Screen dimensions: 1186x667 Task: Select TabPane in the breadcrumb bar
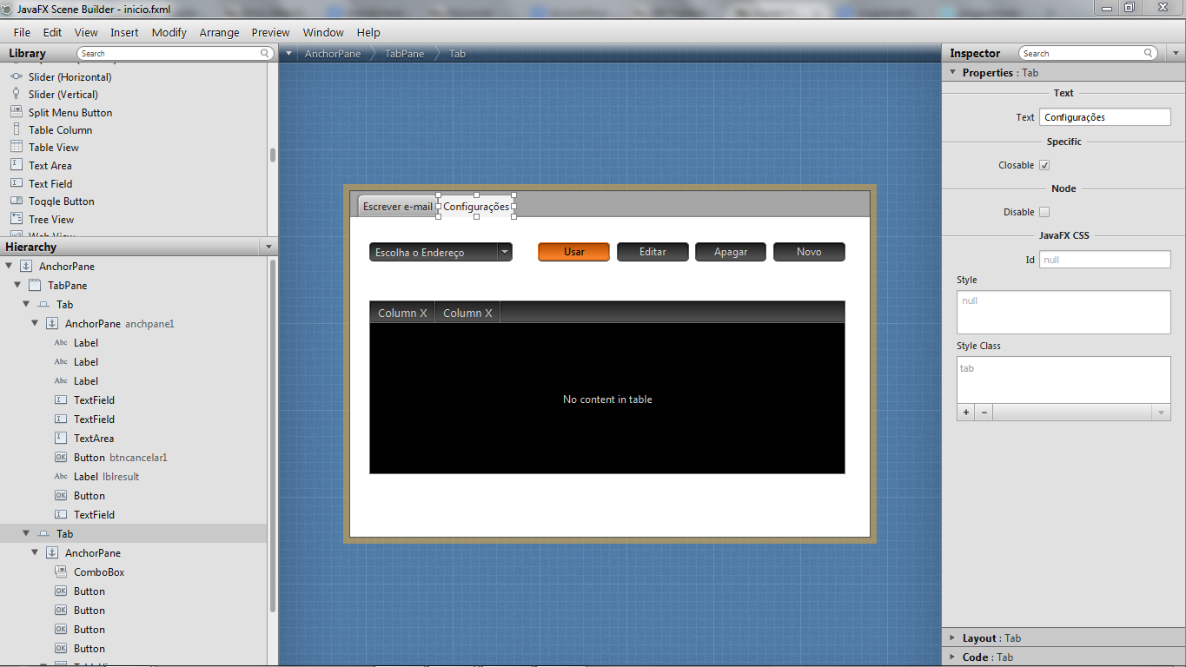[x=405, y=53]
